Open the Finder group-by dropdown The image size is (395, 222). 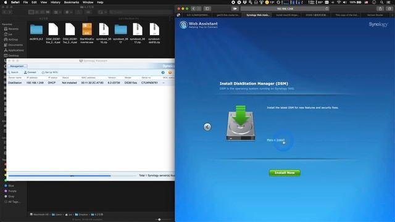pyautogui.click(x=57, y=12)
